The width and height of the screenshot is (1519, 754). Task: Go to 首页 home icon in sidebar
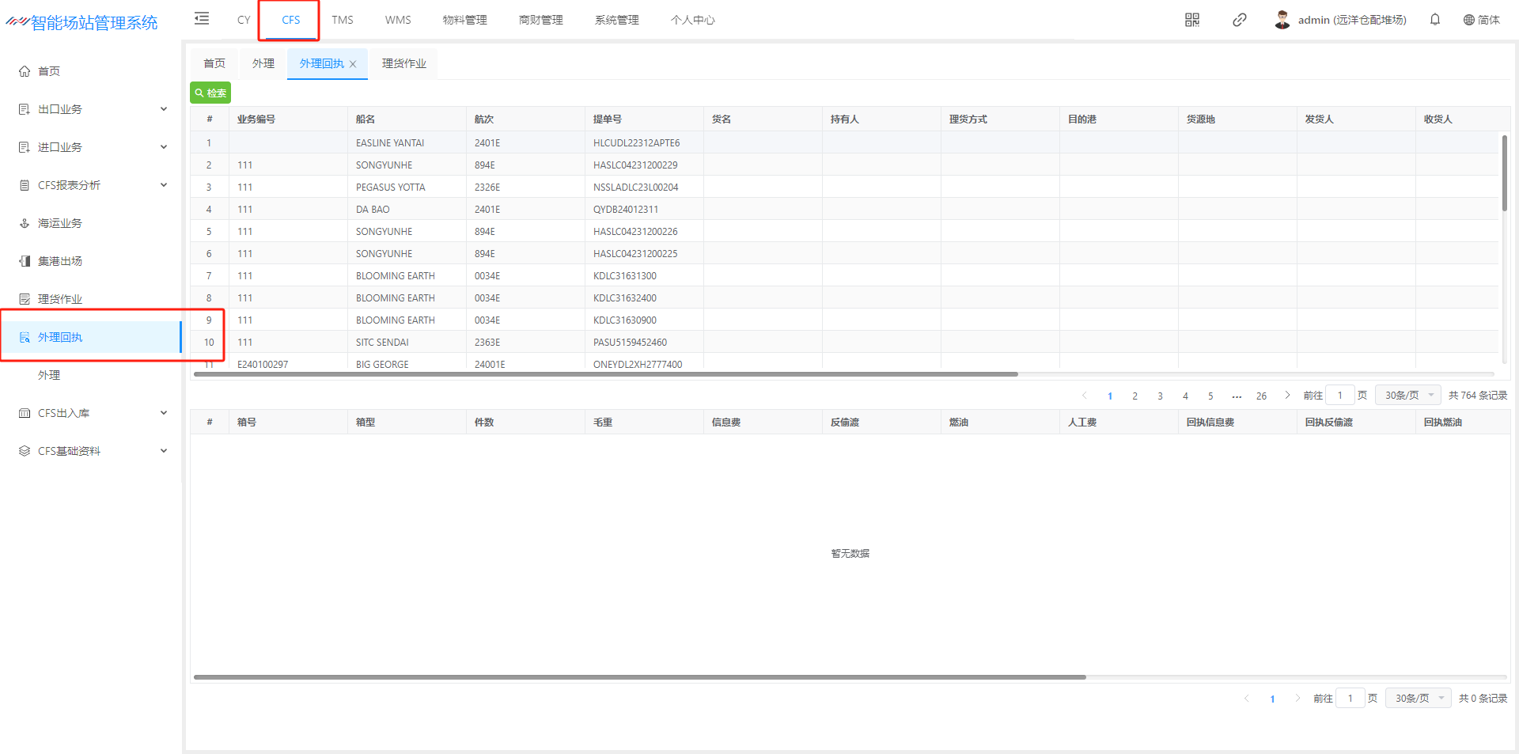click(x=25, y=71)
